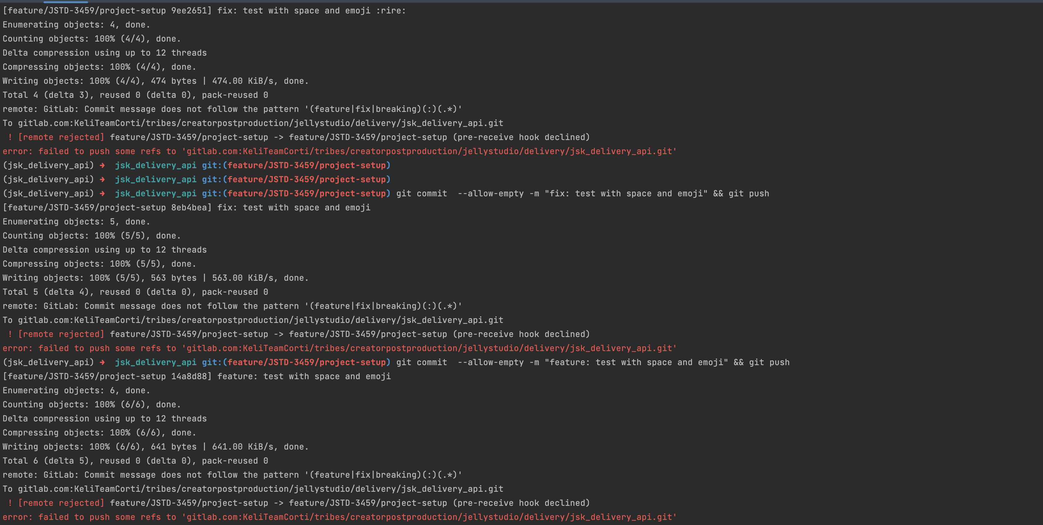Viewport: 1043px width, 525px height.
Task: Click the 'Writing objects' line showing 474 bytes
Action: coord(156,81)
